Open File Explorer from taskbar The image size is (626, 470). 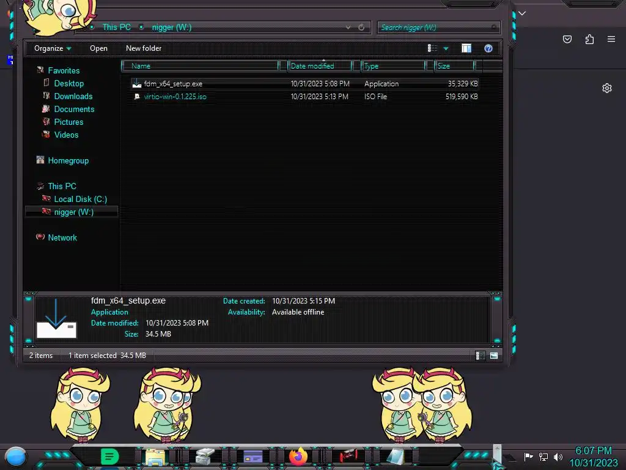pyautogui.click(x=155, y=457)
